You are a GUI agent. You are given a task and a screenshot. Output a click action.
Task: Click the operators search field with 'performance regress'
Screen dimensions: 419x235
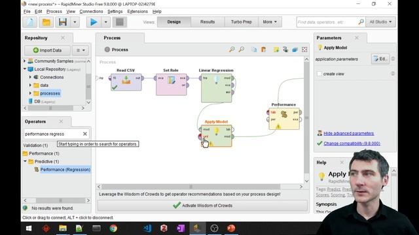[52, 134]
